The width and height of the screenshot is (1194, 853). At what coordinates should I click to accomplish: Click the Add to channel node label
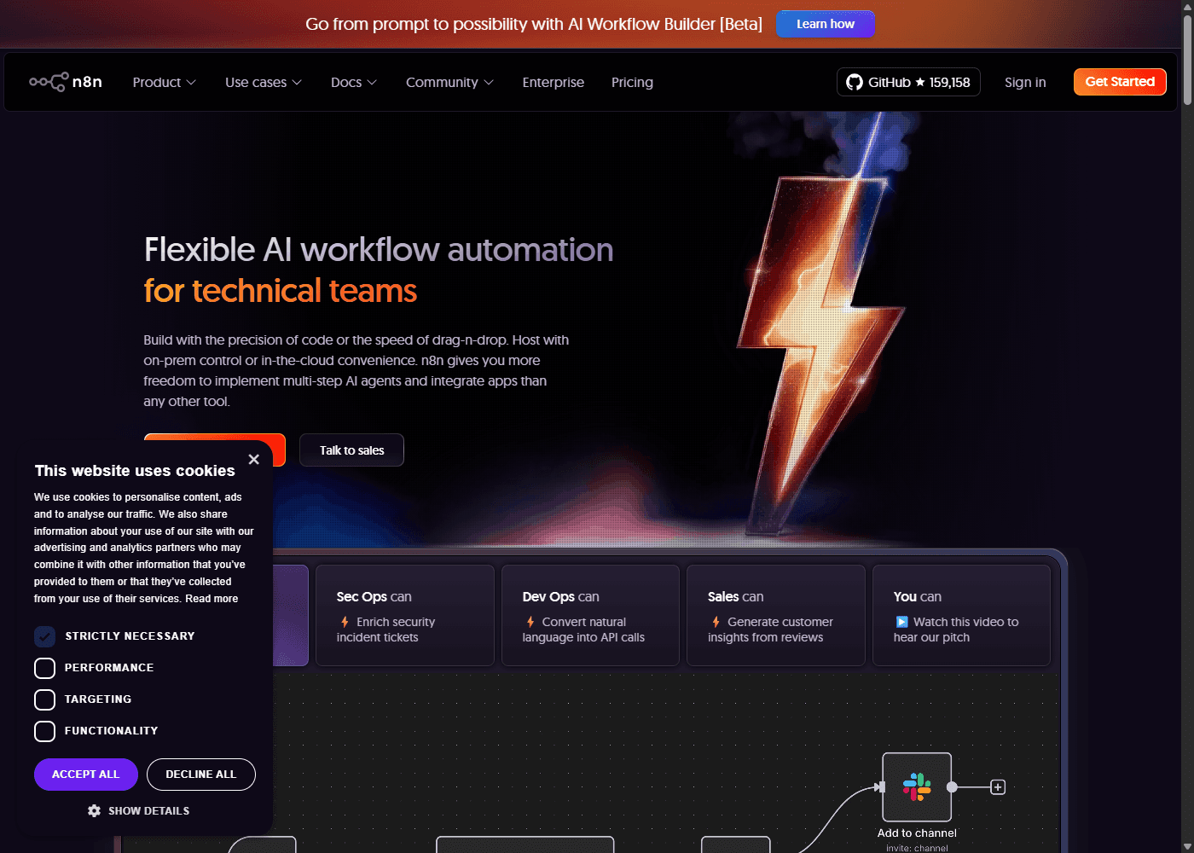[917, 833]
